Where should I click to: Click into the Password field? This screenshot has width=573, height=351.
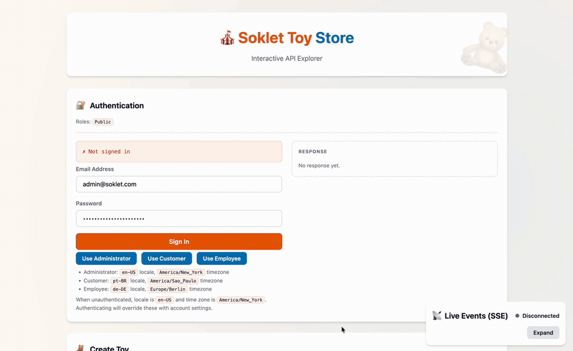pos(179,218)
